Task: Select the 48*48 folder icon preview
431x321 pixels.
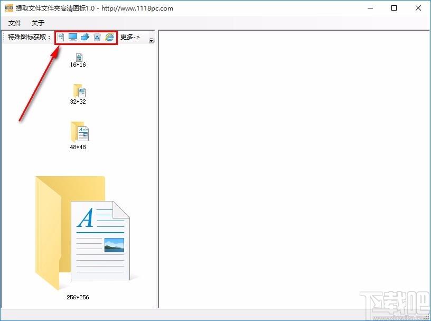Action: [79, 132]
